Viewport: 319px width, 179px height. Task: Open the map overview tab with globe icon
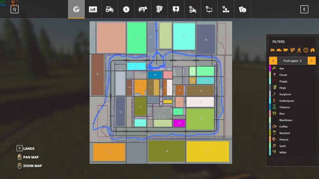(77, 9)
